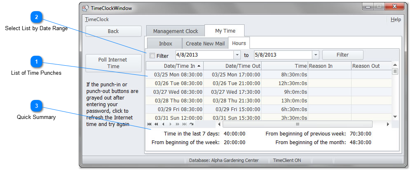Click the Time column header
The width and height of the screenshot is (411, 171).
[285, 66]
